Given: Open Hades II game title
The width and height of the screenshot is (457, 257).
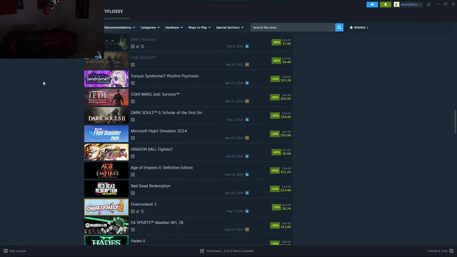Looking at the screenshot, I should [138, 241].
